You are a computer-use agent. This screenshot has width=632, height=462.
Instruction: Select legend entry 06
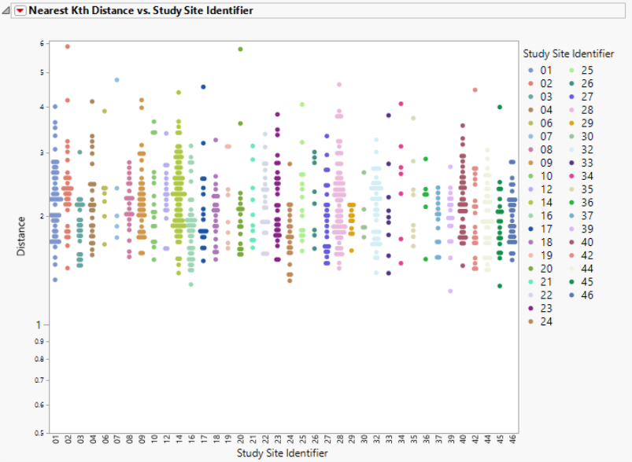(540, 123)
